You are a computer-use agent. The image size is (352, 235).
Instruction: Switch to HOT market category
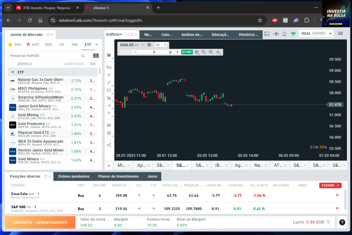[33, 45]
